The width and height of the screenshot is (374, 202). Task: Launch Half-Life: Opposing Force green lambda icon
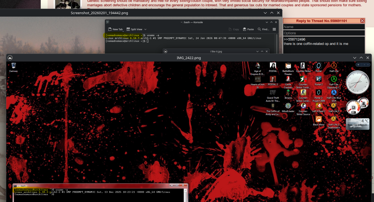[x=334, y=82]
